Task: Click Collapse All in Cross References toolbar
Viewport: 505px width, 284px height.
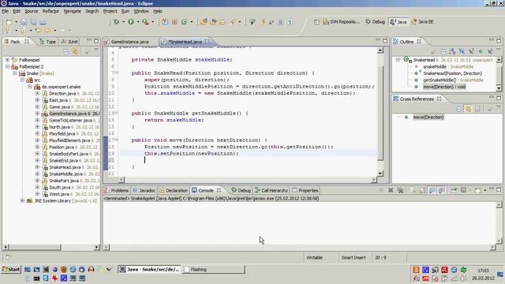Action: [x=458, y=109]
